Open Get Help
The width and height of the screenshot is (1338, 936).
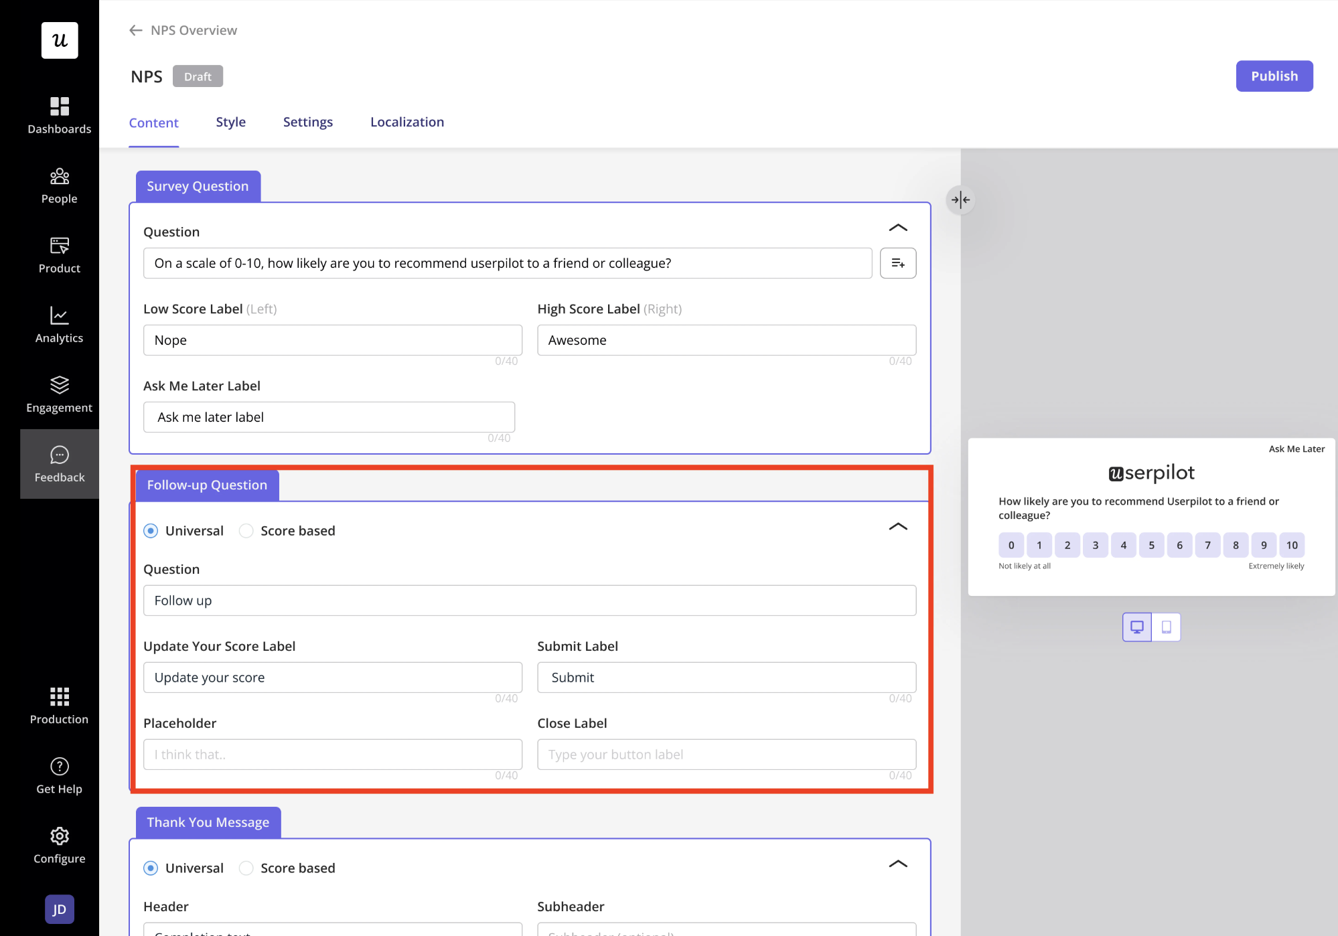[60, 775]
